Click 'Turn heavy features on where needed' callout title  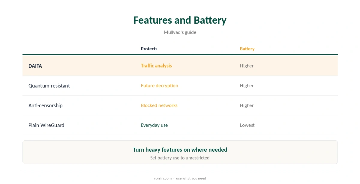pos(180,150)
